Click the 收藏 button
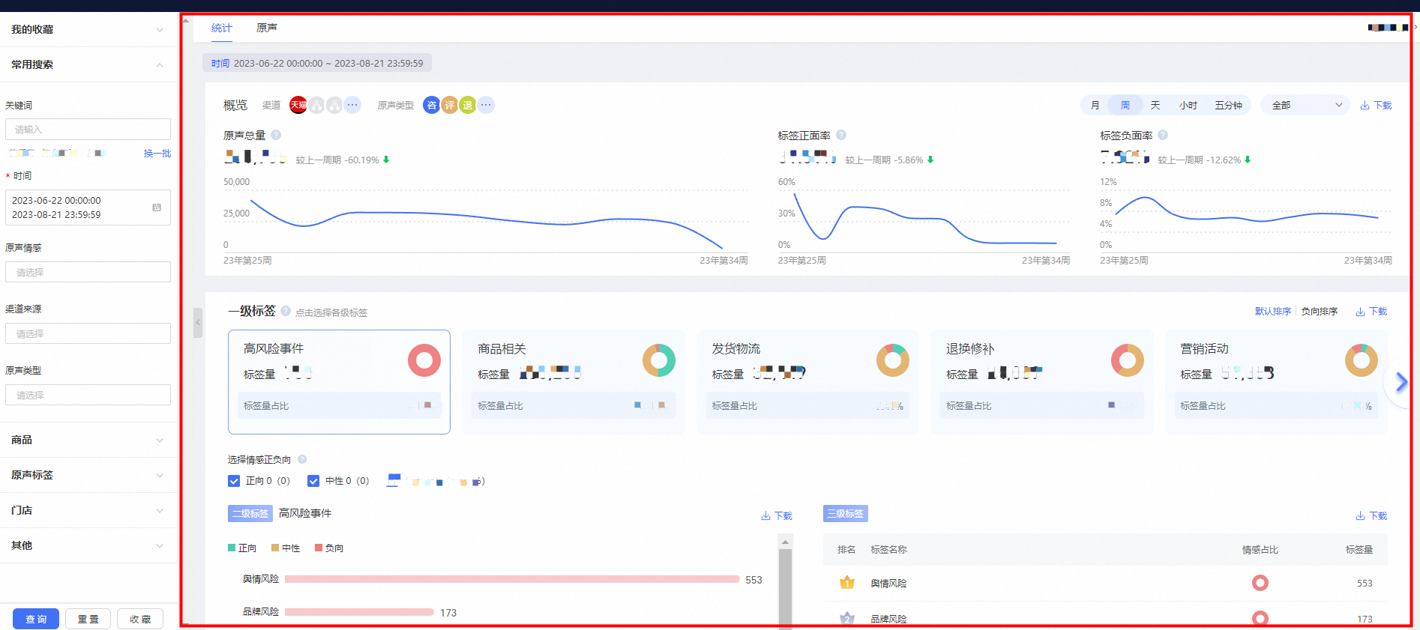 coord(140,619)
